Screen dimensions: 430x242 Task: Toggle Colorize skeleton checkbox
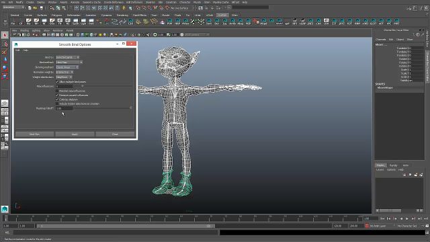(x=57, y=99)
